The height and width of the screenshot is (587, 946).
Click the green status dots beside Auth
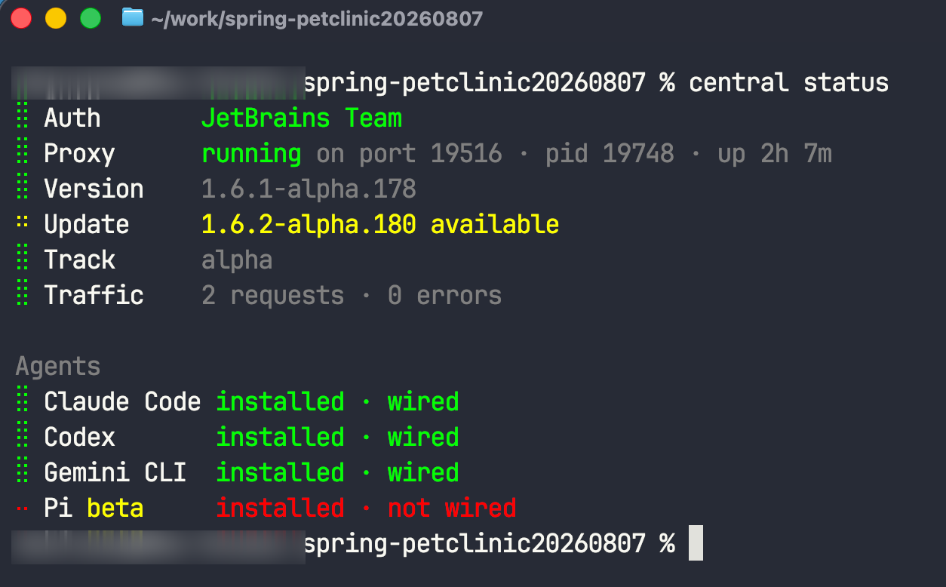pyautogui.click(x=23, y=118)
